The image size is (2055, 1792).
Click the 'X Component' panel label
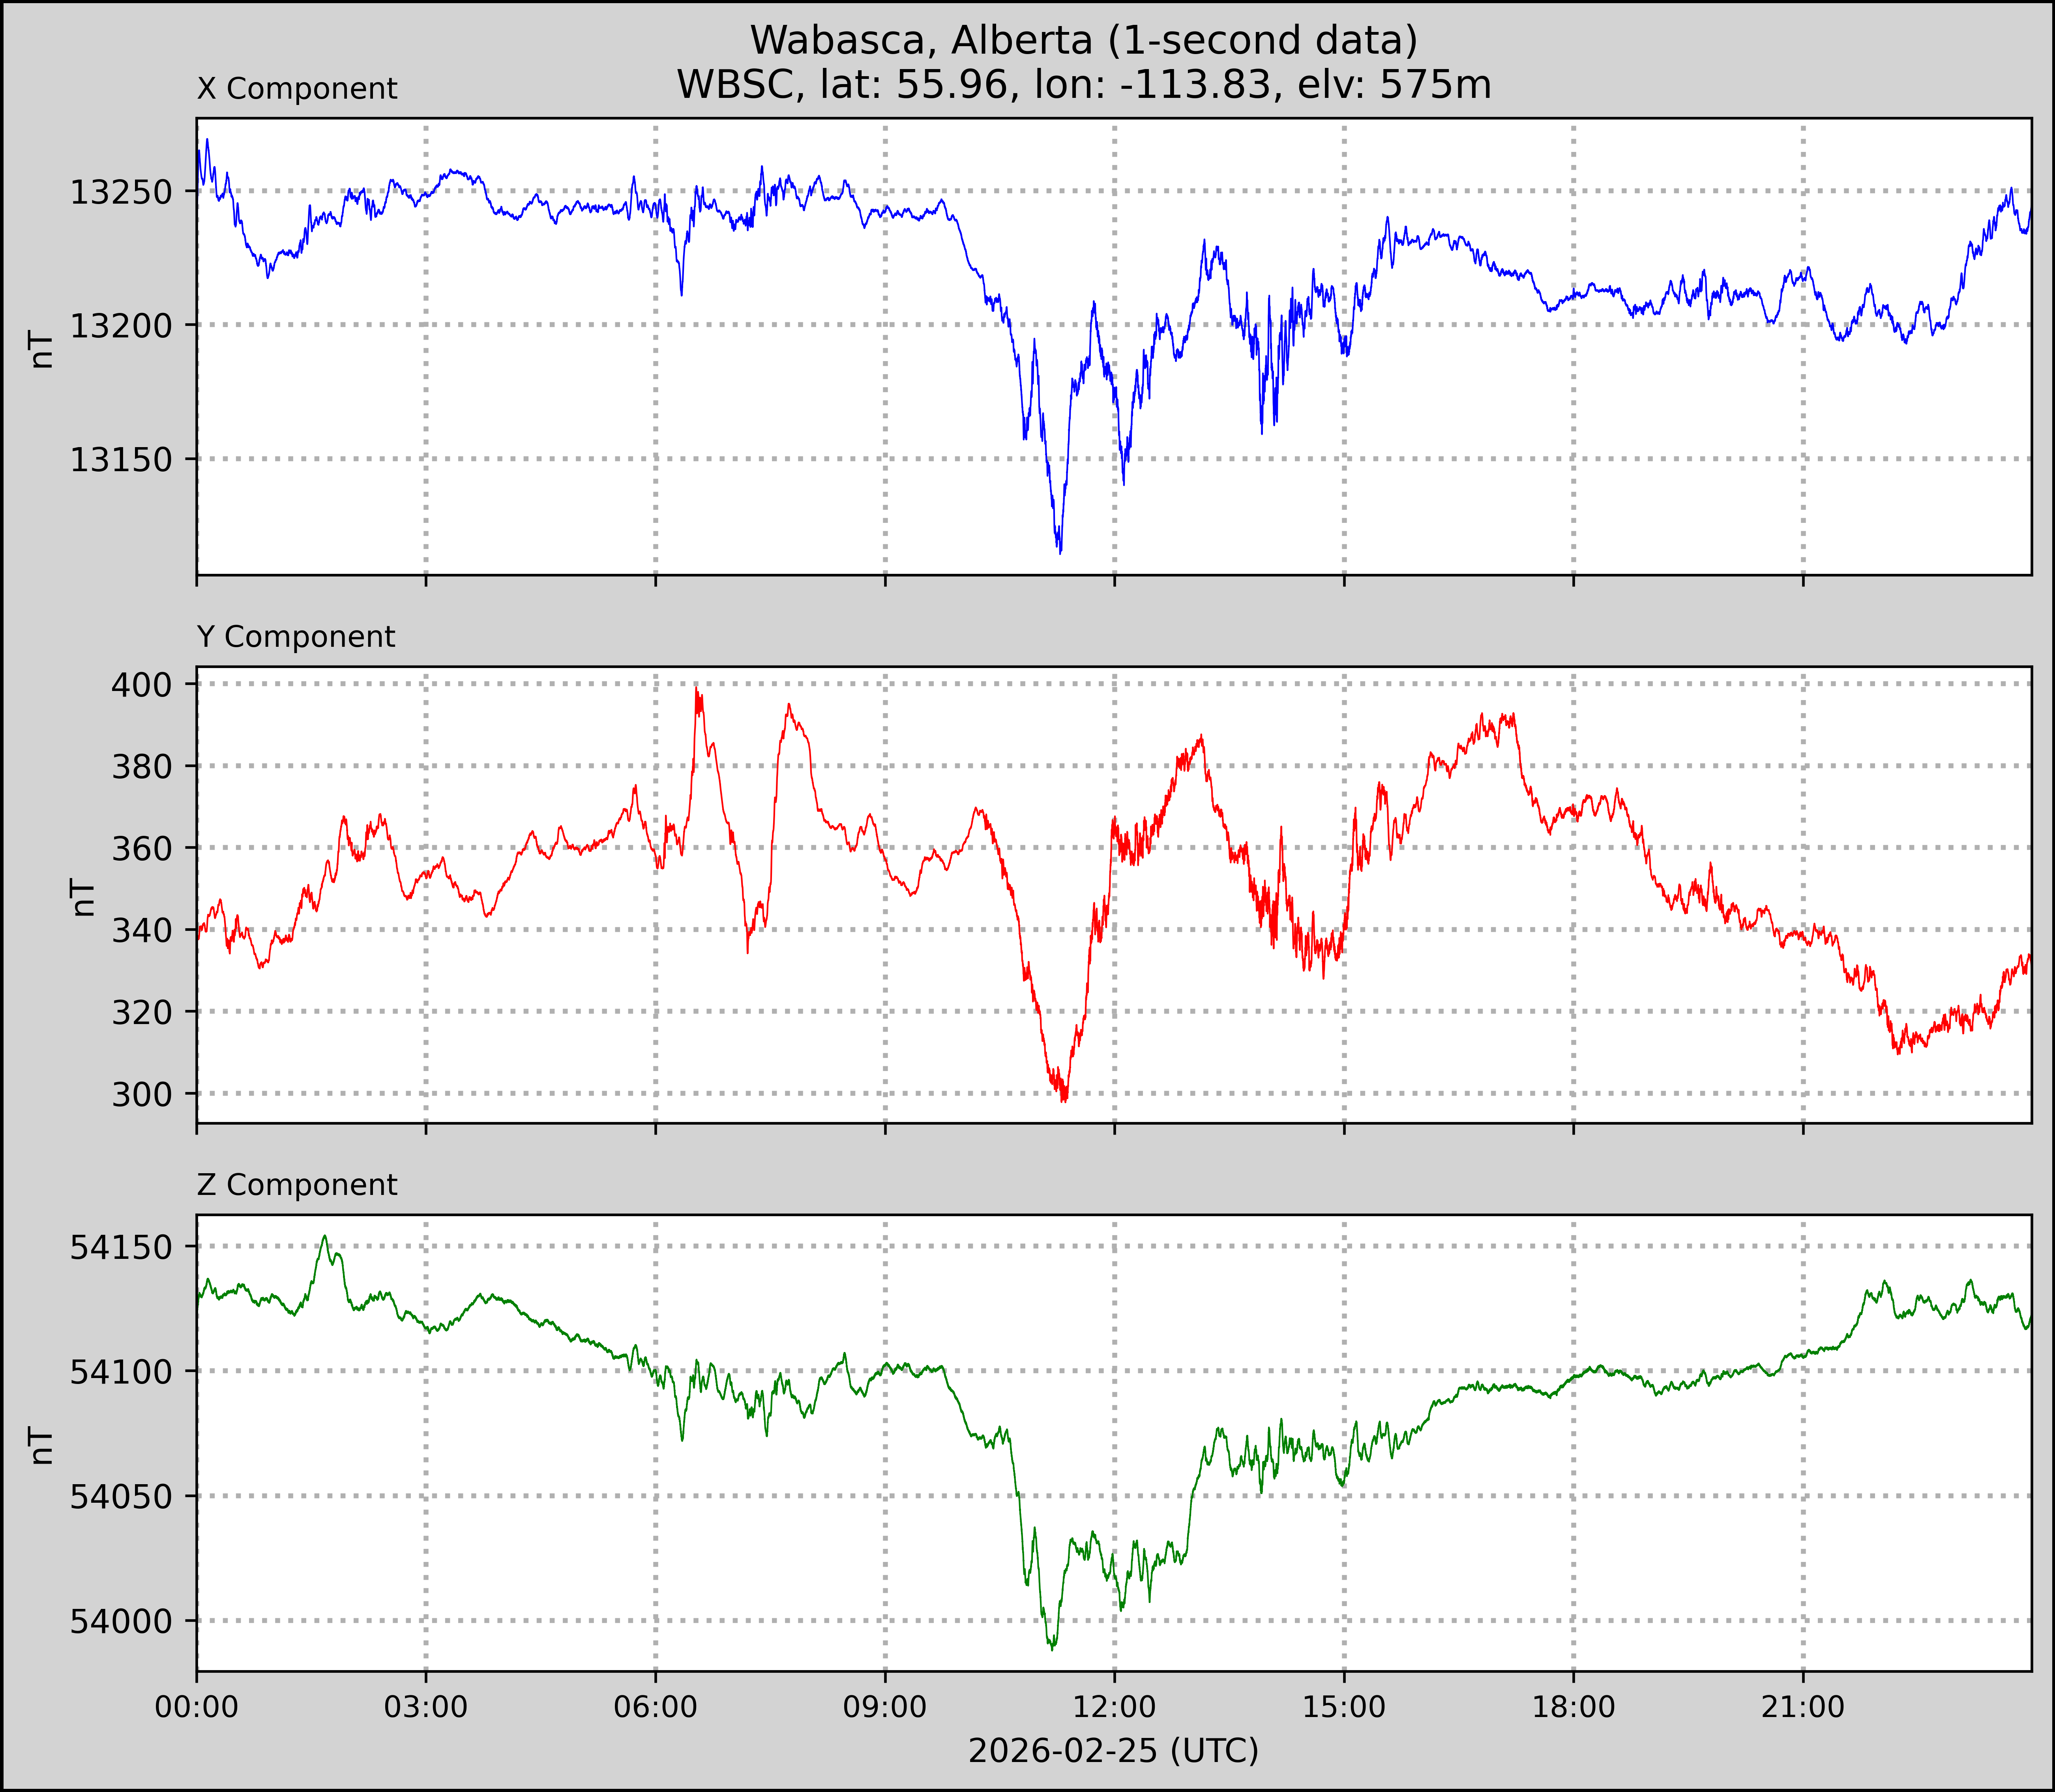click(297, 89)
